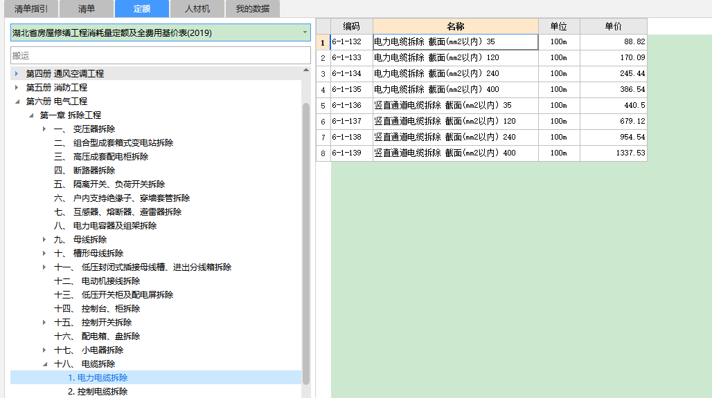Select 四、断路器拆除 tree item
The image size is (712, 398).
(84, 170)
